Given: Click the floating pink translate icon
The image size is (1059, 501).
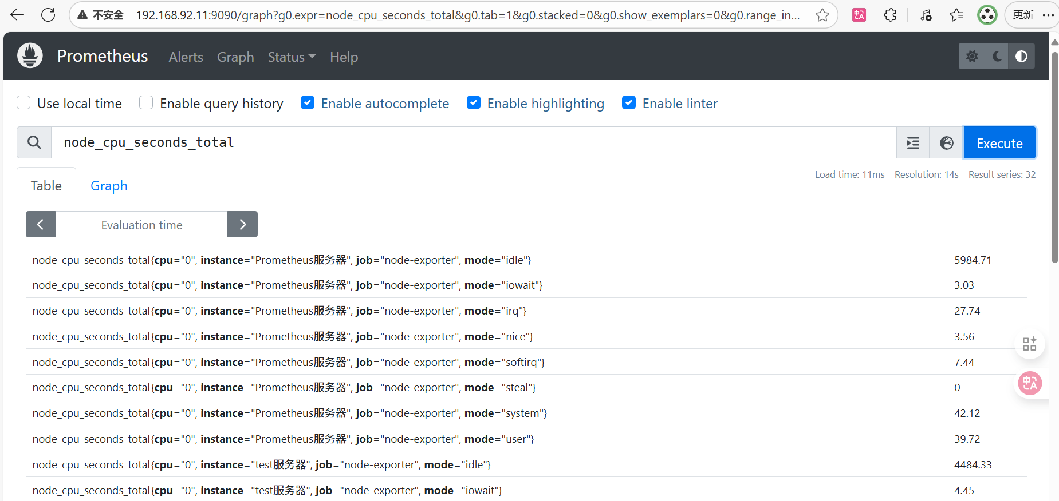Looking at the screenshot, I should click(x=1030, y=383).
